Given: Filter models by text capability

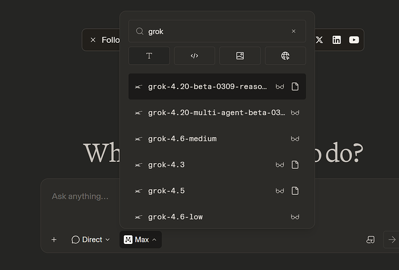Looking at the screenshot, I should (149, 56).
